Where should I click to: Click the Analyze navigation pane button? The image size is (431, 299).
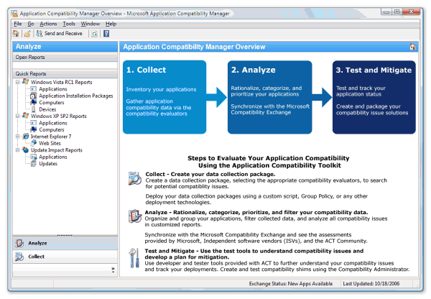36,243
